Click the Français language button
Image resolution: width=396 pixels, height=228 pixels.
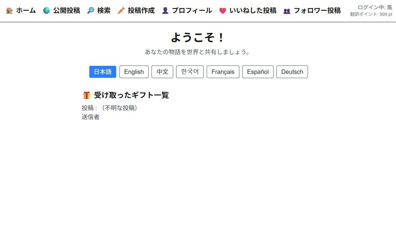[x=223, y=72]
